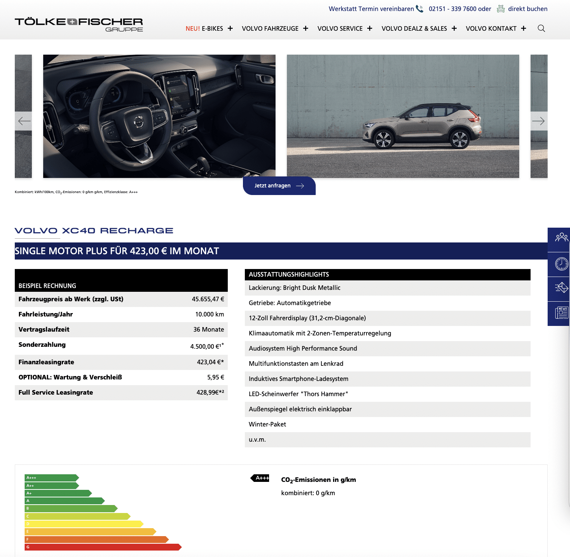Click the AUSSTATTUNGSHIGHLIGHTS header
This screenshot has width=570, height=557.
tap(388, 275)
